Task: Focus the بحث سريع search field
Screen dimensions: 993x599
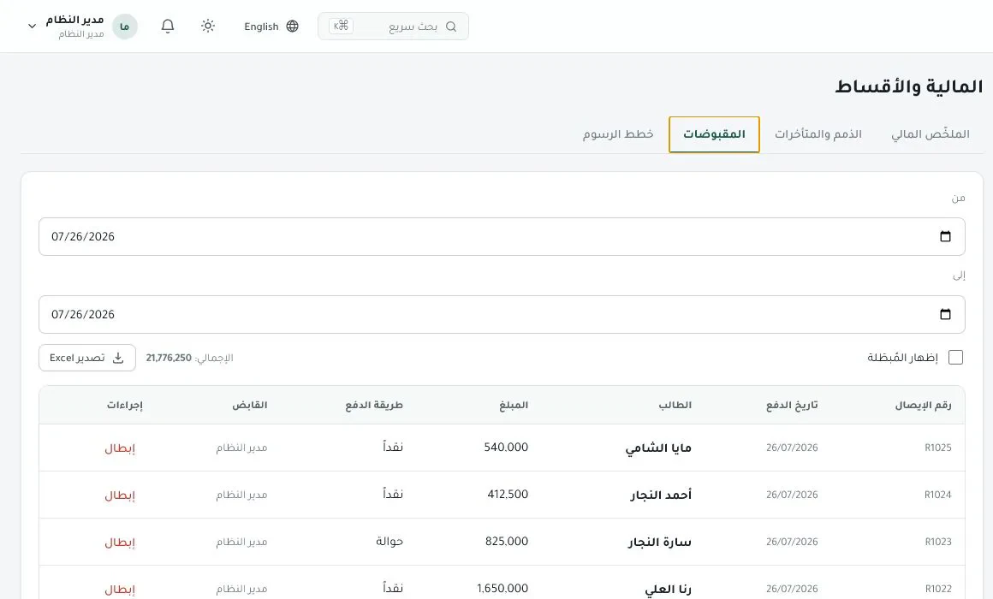Action: (393, 27)
